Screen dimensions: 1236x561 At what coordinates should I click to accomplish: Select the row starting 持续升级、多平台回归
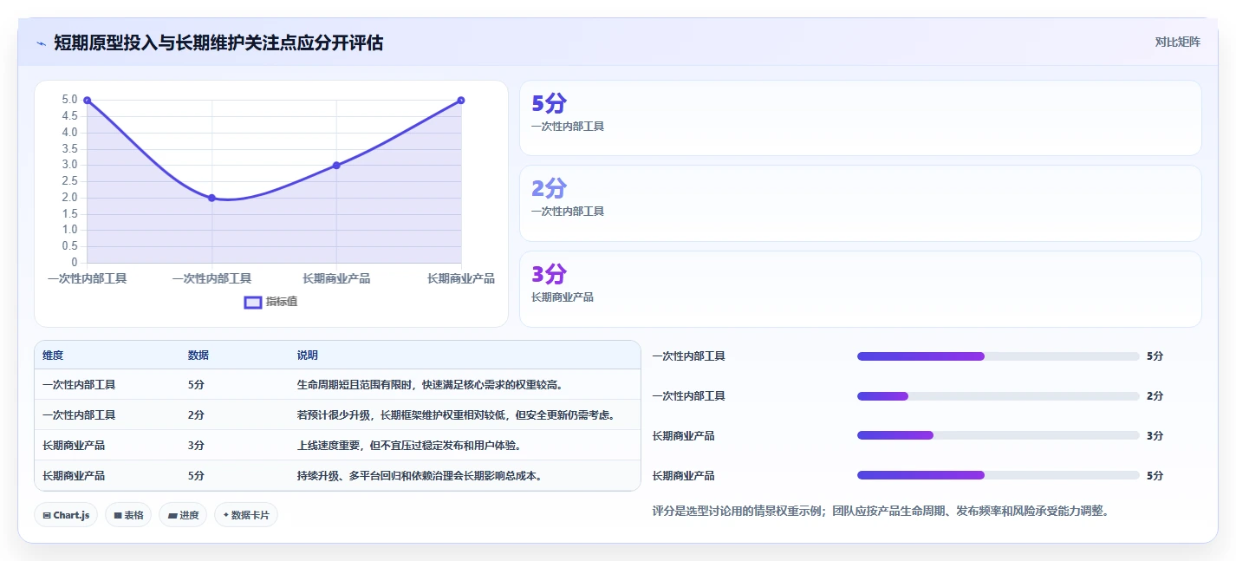337,476
